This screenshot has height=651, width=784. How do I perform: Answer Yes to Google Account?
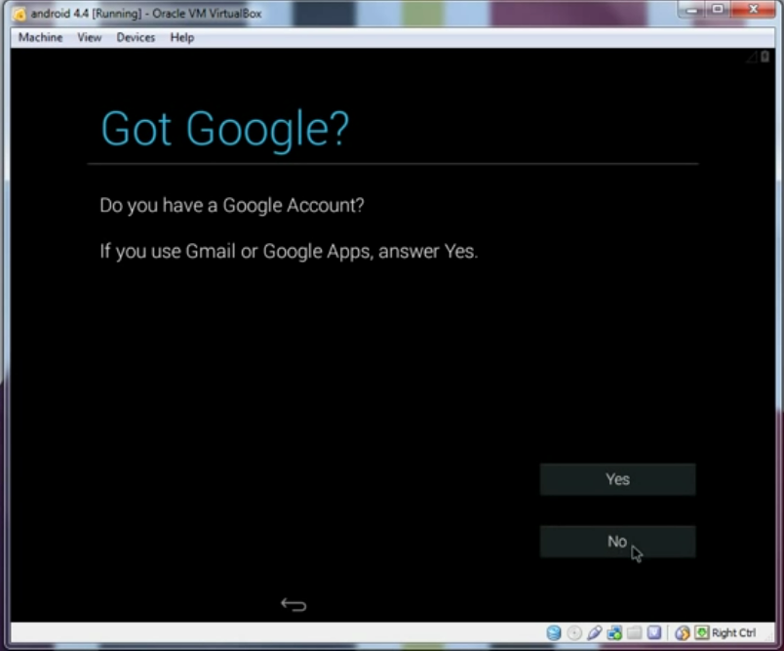tap(617, 479)
